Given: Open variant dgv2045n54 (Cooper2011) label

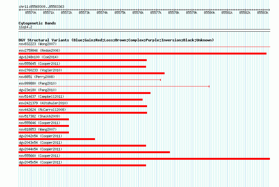Looking at the screenshot, I should click(x=40, y=162).
